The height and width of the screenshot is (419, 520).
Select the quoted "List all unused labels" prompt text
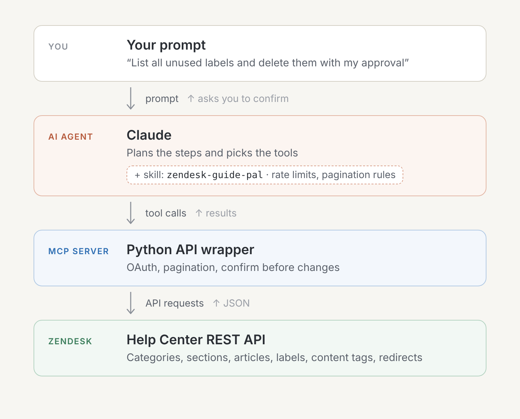268,63
